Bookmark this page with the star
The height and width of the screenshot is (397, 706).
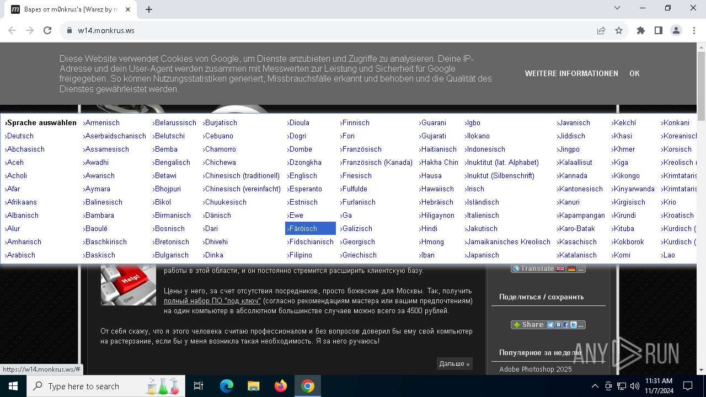619,30
